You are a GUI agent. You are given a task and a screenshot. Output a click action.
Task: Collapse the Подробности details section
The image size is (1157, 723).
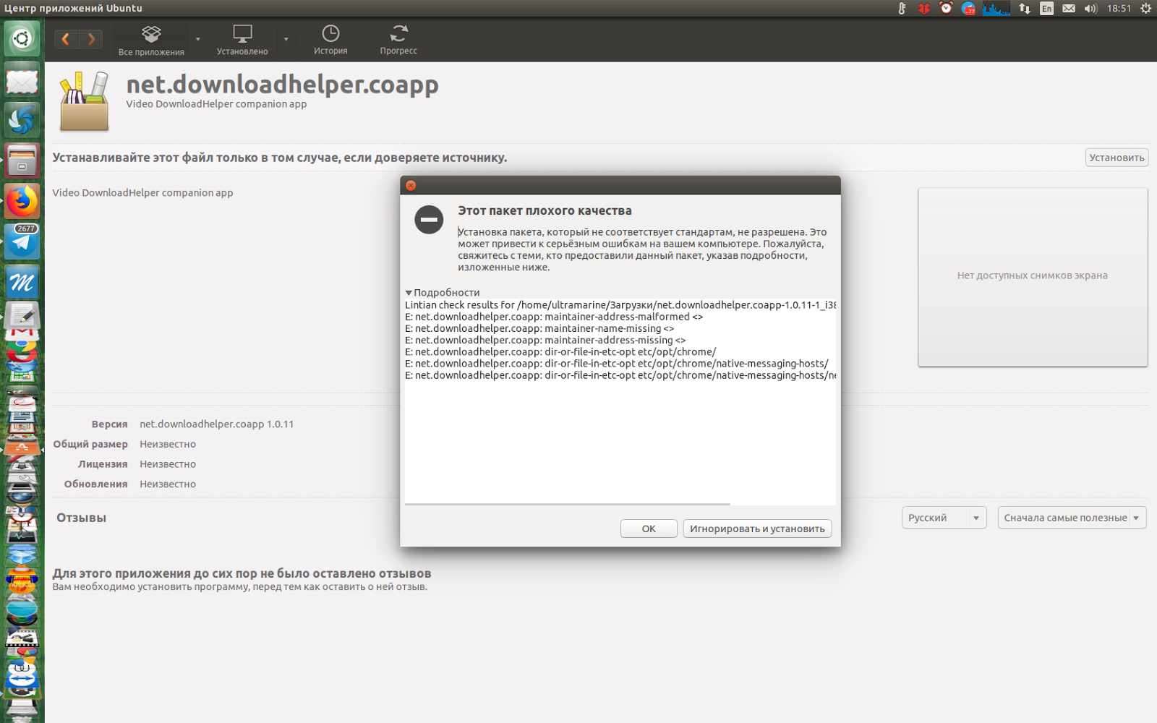(x=443, y=293)
